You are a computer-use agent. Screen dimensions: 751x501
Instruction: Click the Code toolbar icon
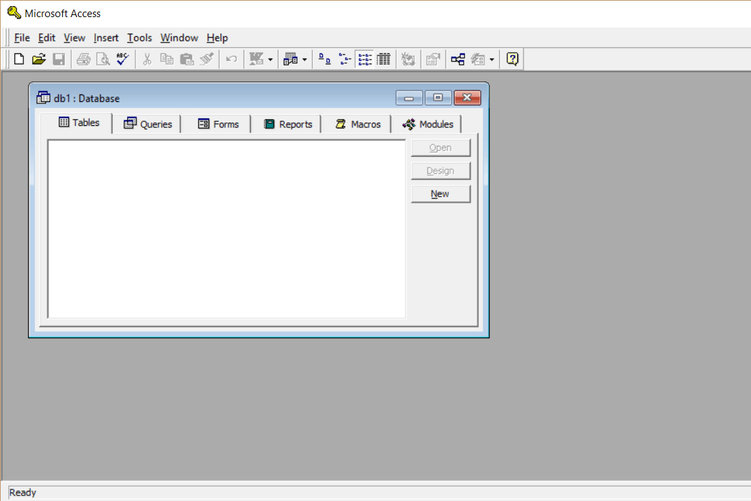click(408, 59)
